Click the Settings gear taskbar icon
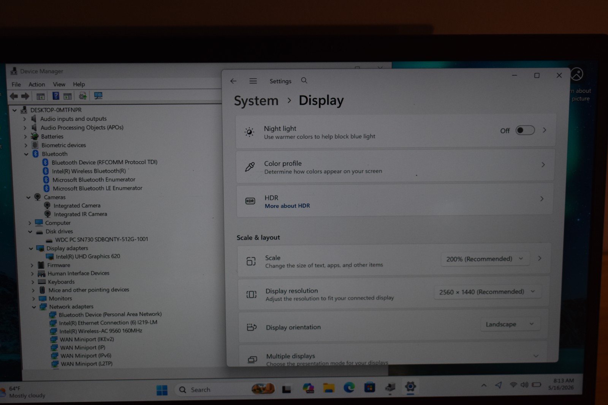Image resolution: width=608 pixels, height=405 pixels. coord(410,387)
